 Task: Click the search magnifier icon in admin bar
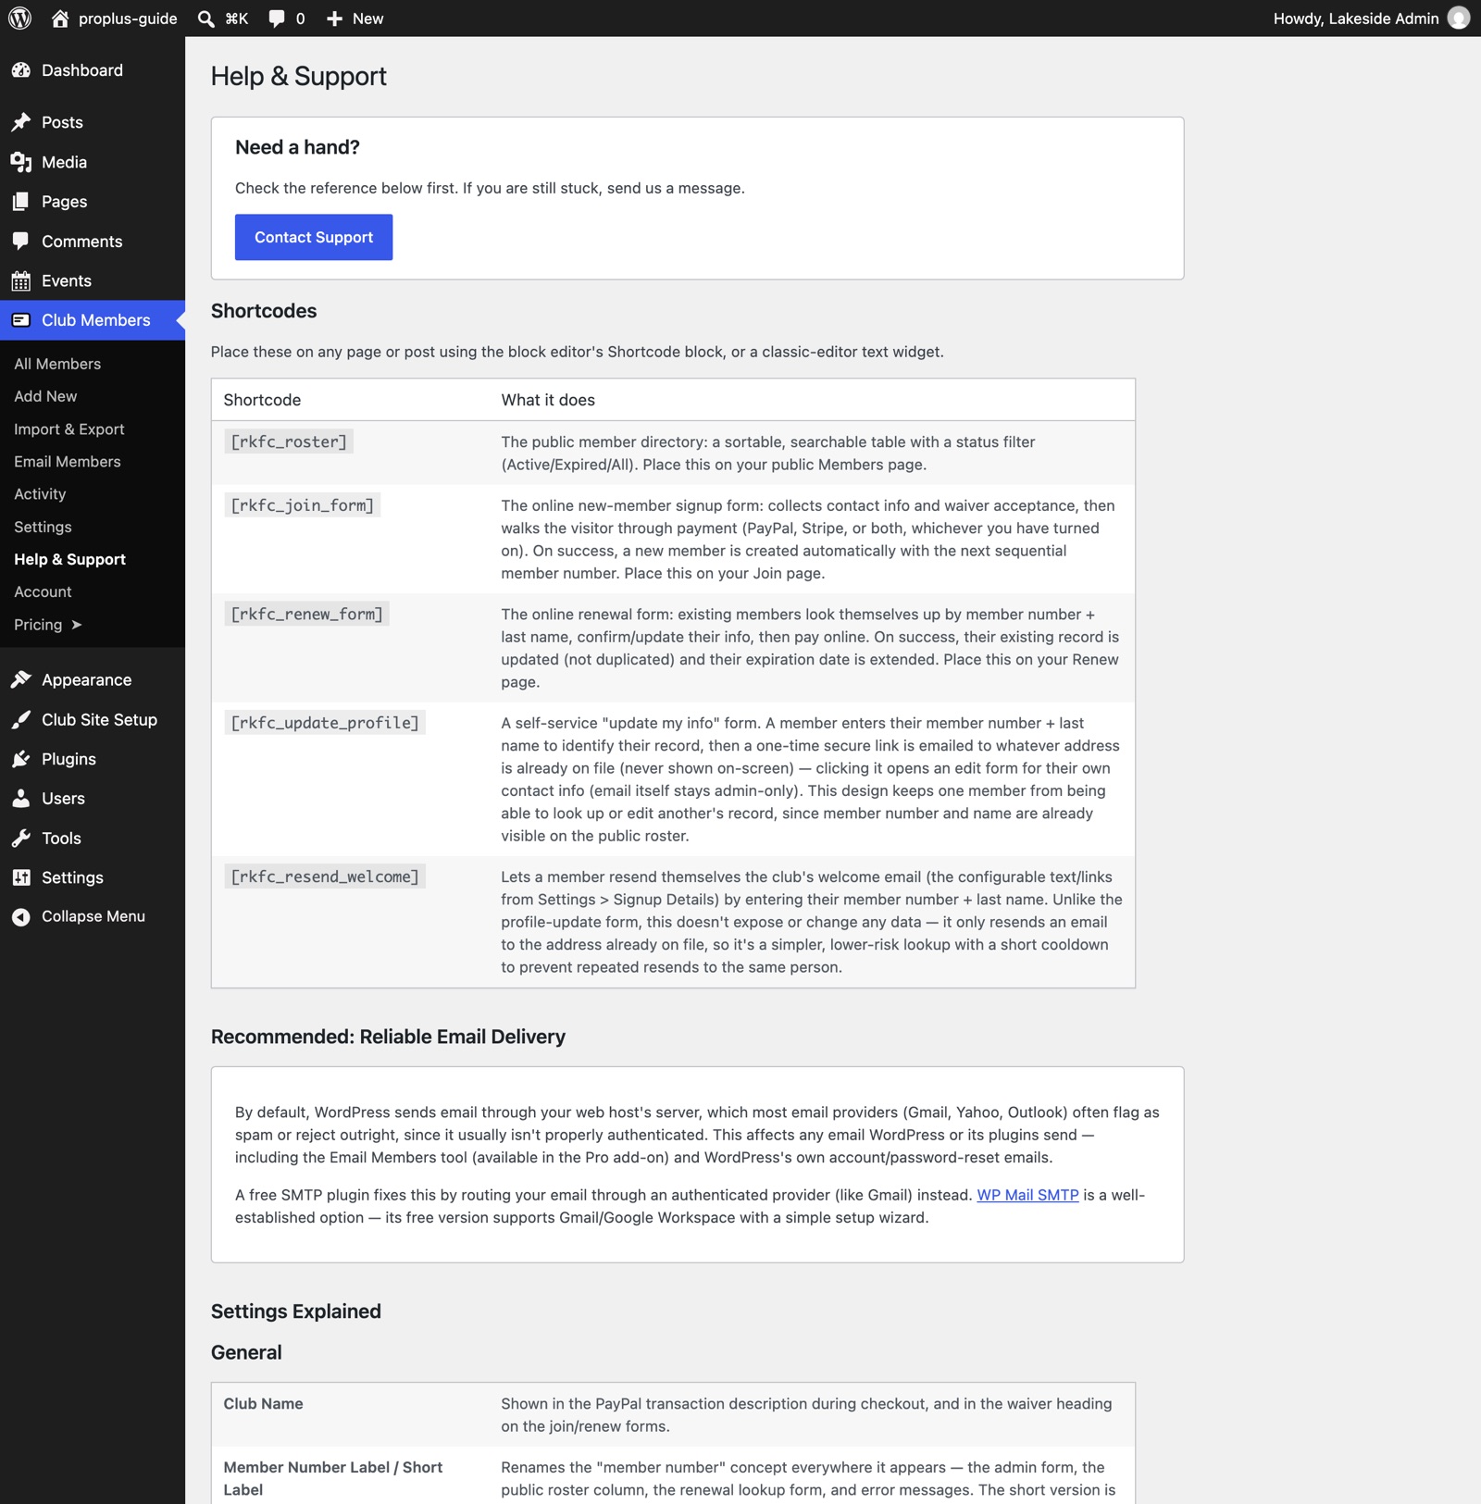pos(205,19)
